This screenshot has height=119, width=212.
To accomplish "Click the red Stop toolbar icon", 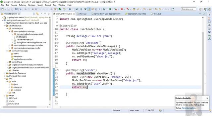I will 122,9.
